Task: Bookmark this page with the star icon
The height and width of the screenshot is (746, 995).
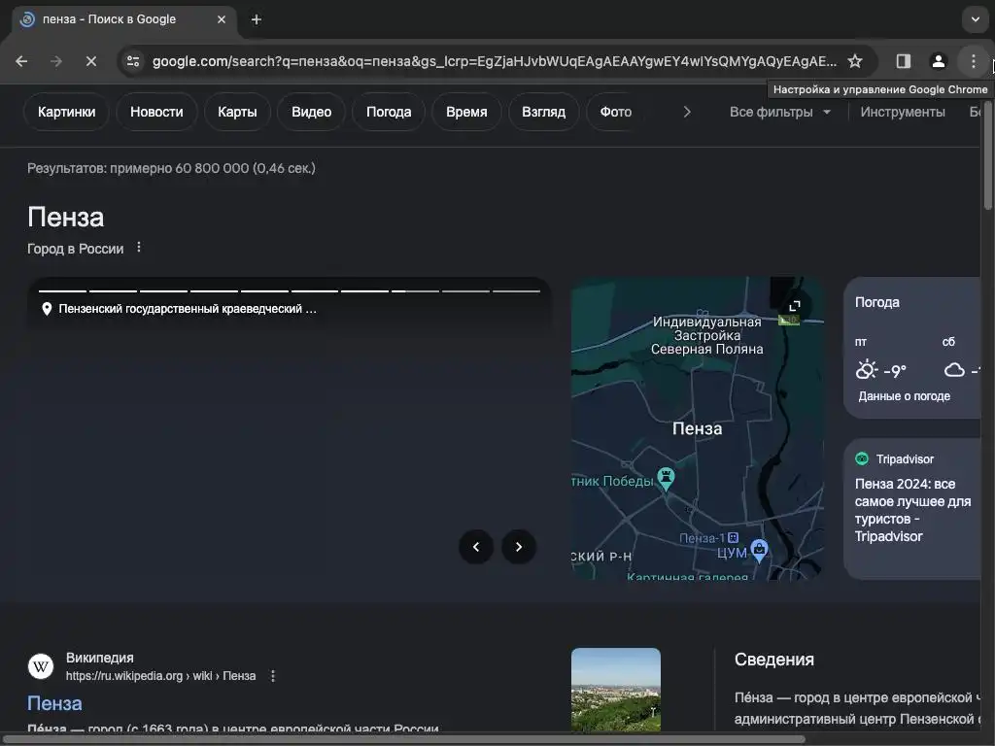Action: 855,61
